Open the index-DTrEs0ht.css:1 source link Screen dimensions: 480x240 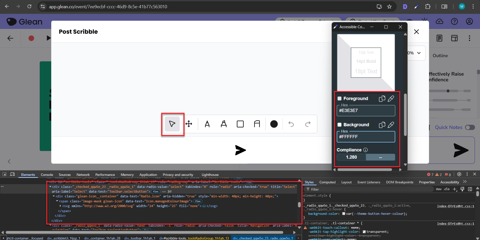(x=455, y=206)
